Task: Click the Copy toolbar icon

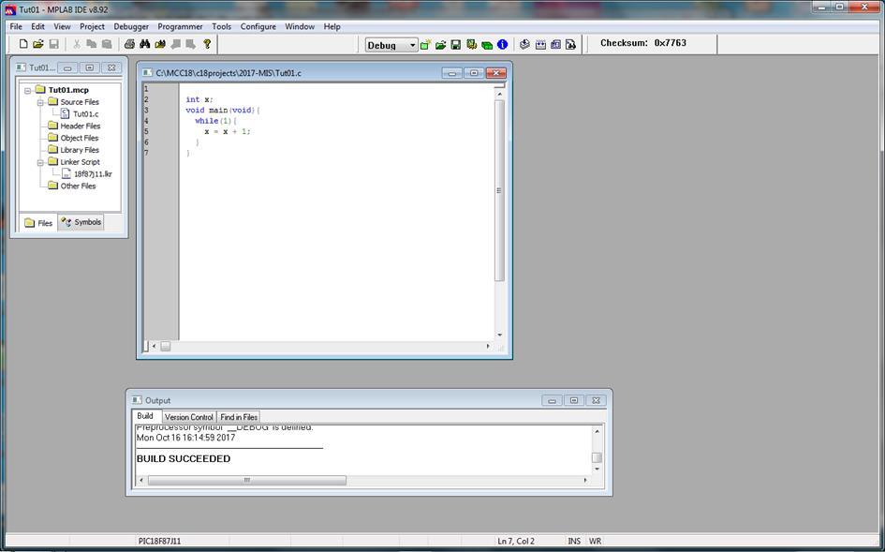Action: [x=91, y=44]
